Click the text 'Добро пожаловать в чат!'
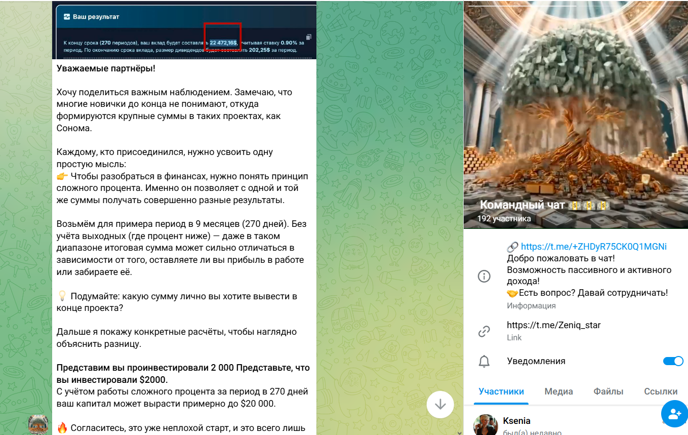The width and height of the screenshot is (688, 435). 560,258
